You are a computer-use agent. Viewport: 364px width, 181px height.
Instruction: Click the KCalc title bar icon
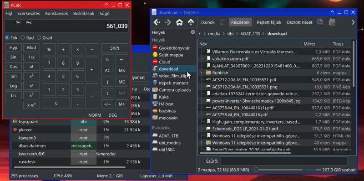point(7,5)
